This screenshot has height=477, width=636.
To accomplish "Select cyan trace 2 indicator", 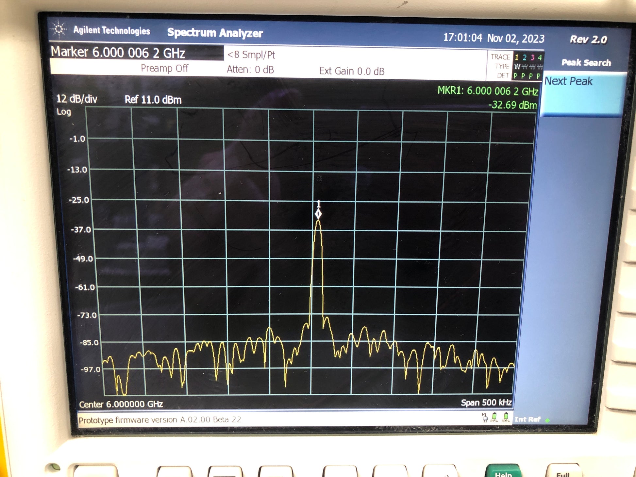I will (525, 58).
